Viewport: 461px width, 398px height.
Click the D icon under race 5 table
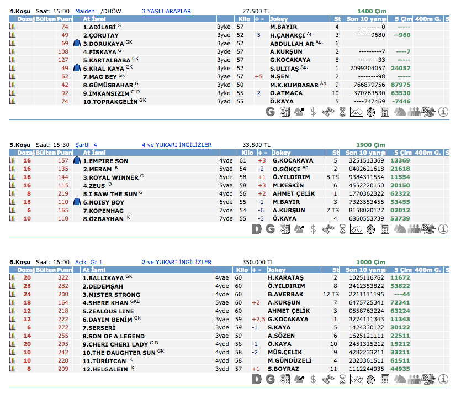click(x=256, y=229)
